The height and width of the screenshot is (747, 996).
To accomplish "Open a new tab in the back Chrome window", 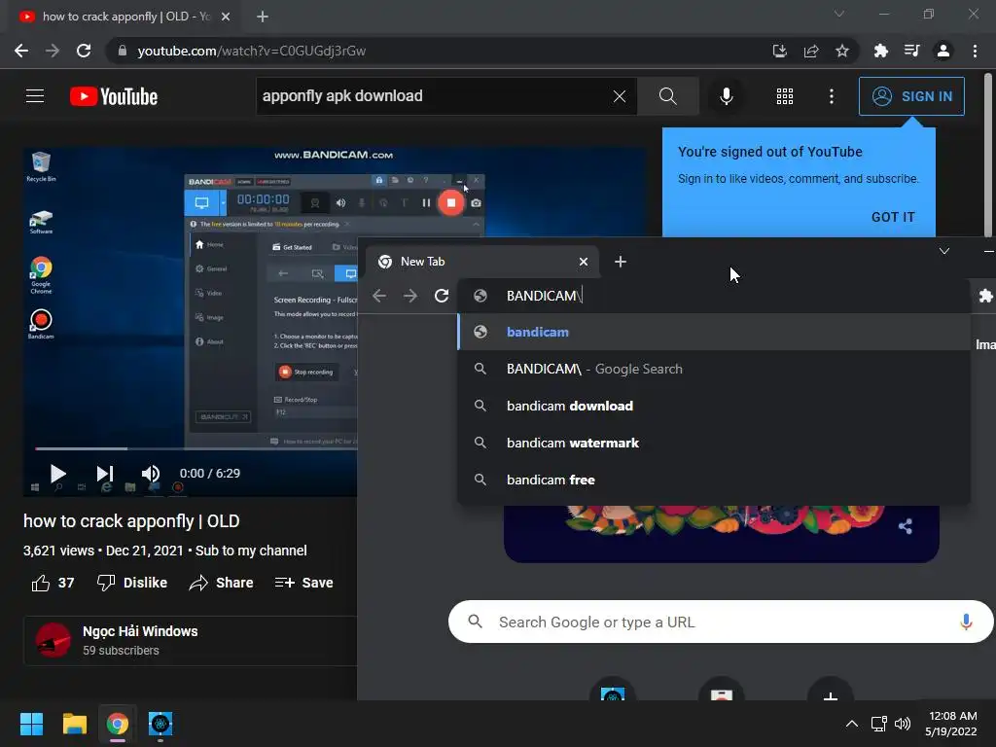I will 263,17.
